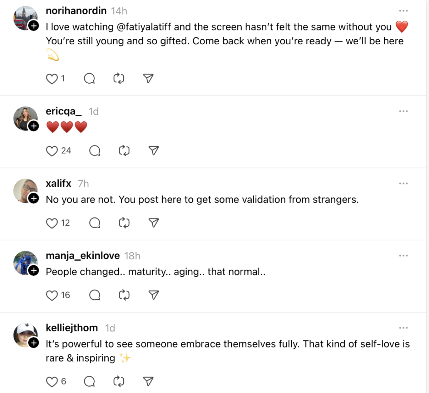Viewport: 429px width, 393px height.
Task: Click xalifx's profile picture
Action: pyautogui.click(x=24, y=190)
